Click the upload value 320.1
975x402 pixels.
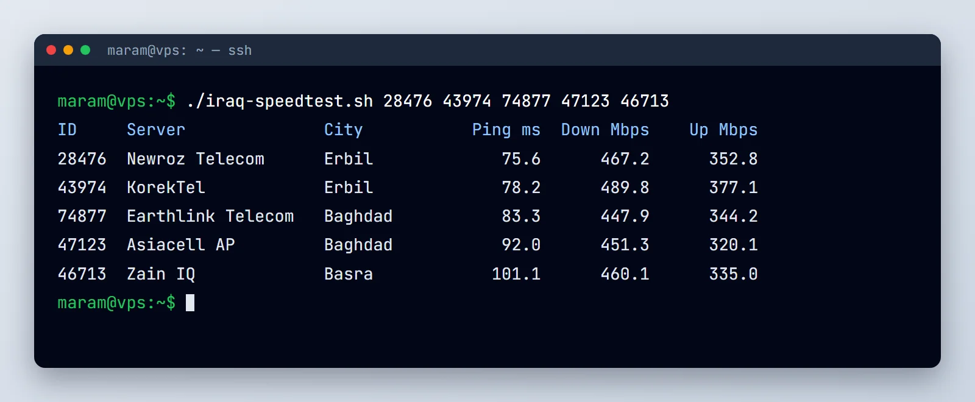734,245
